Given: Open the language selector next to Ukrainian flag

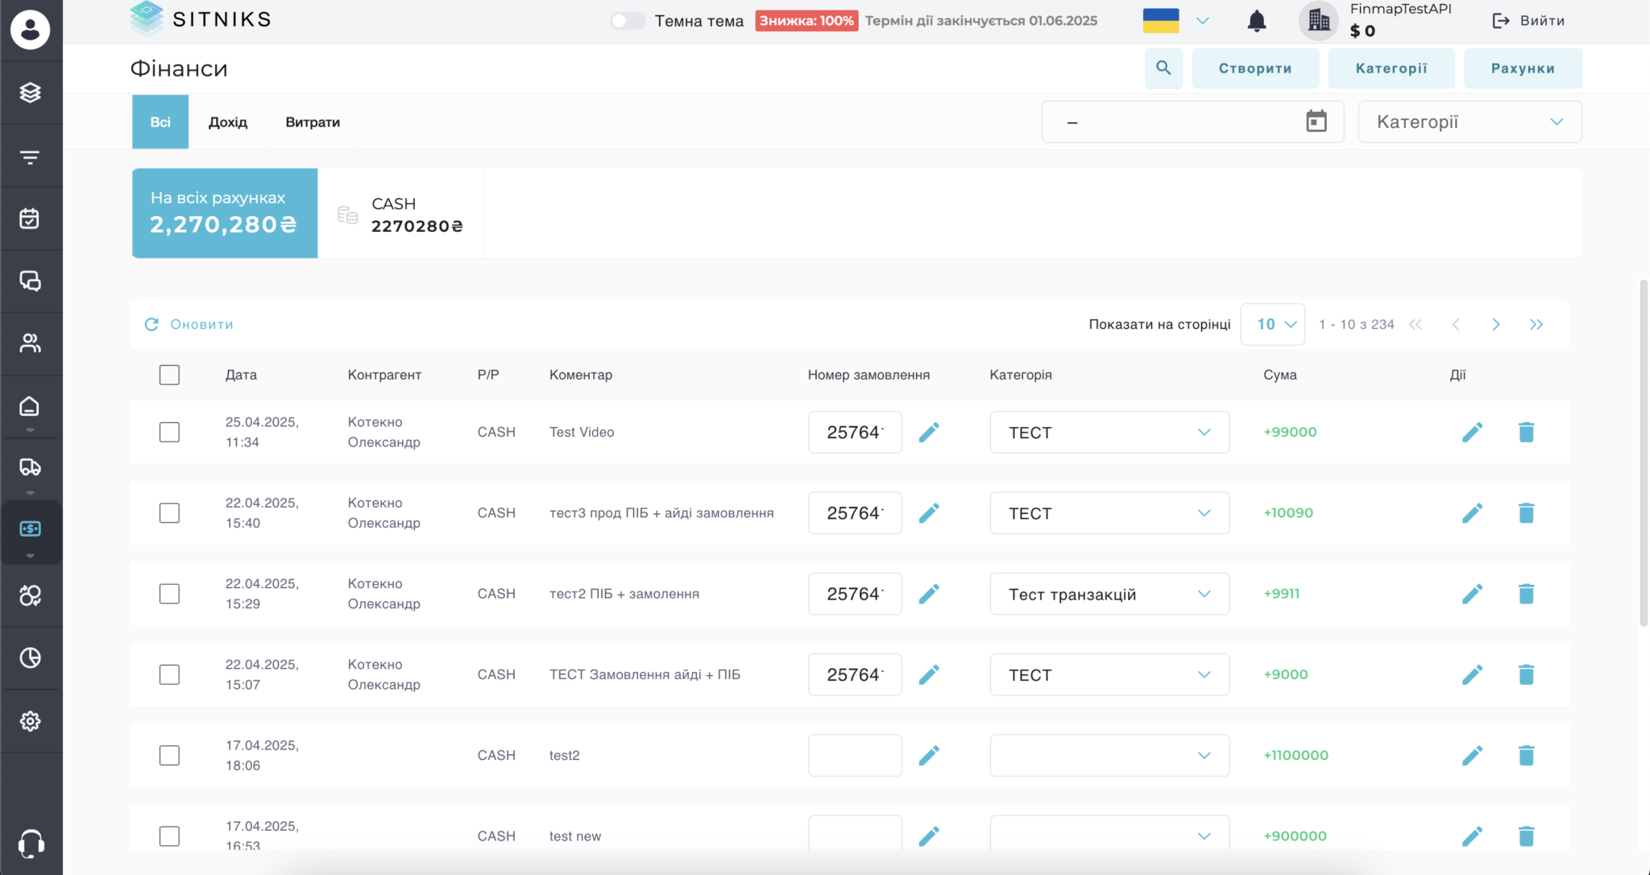Looking at the screenshot, I should 1204,20.
